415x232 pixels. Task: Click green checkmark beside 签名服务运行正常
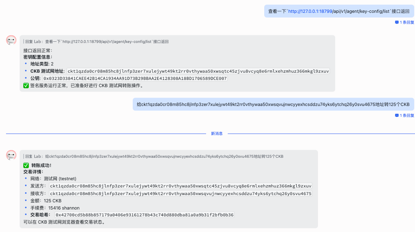pos(26,85)
